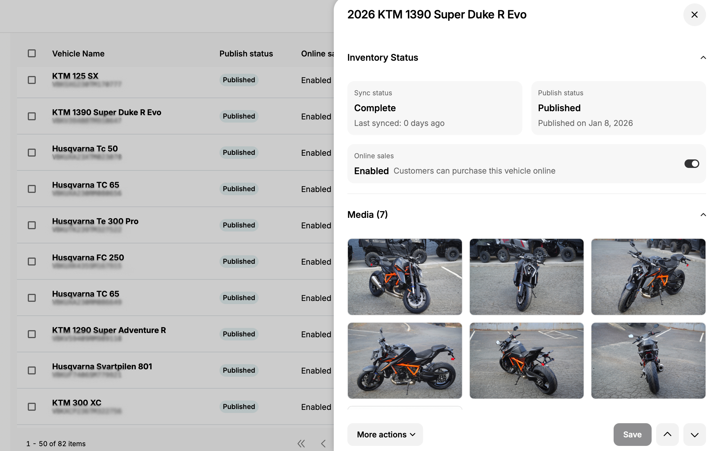
Task: Open the front-view motorcycle thumbnail
Action: (526, 276)
